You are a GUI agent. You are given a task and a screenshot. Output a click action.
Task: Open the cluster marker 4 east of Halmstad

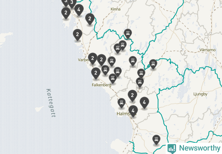click(x=144, y=103)
